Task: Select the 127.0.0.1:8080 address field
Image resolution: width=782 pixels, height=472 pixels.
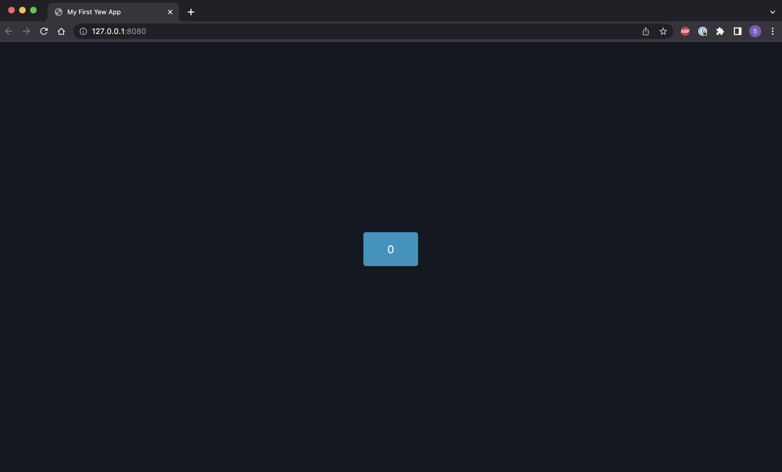Action: pos(118,31)
